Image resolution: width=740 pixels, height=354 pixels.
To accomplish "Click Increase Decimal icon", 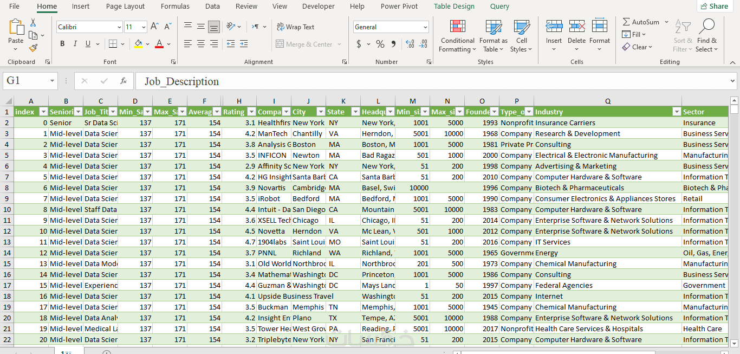I will pyautogui.click(x=410, y=44).
